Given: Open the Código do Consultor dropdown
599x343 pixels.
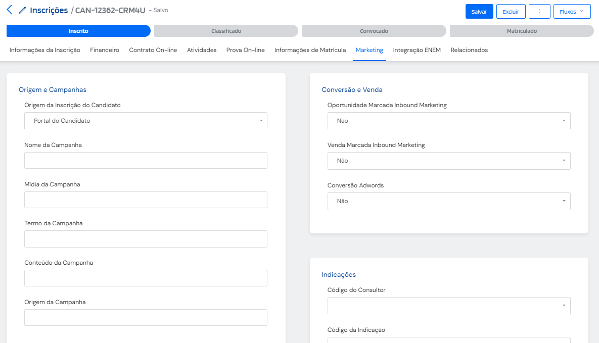Looking at the screenshot, I should [x=449, y=306].
